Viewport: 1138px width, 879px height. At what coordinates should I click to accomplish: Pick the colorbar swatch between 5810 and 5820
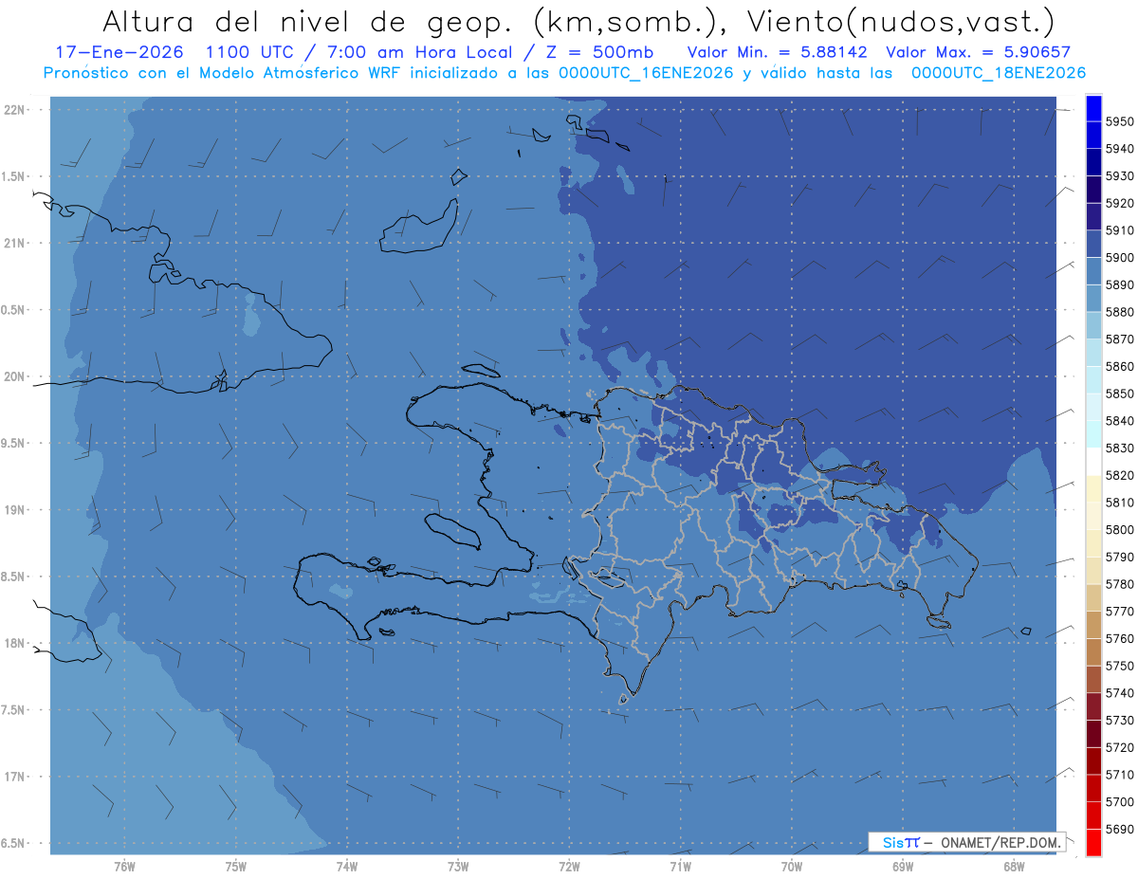click(1093, 489)
